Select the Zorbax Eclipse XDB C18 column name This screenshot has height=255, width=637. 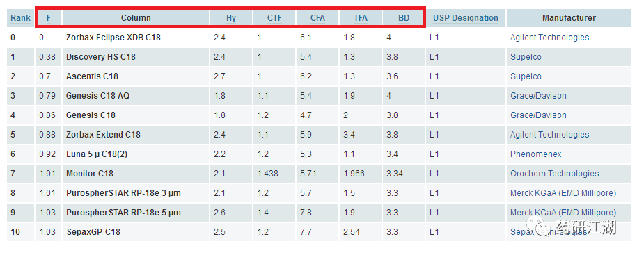click(x=113, y=38)
